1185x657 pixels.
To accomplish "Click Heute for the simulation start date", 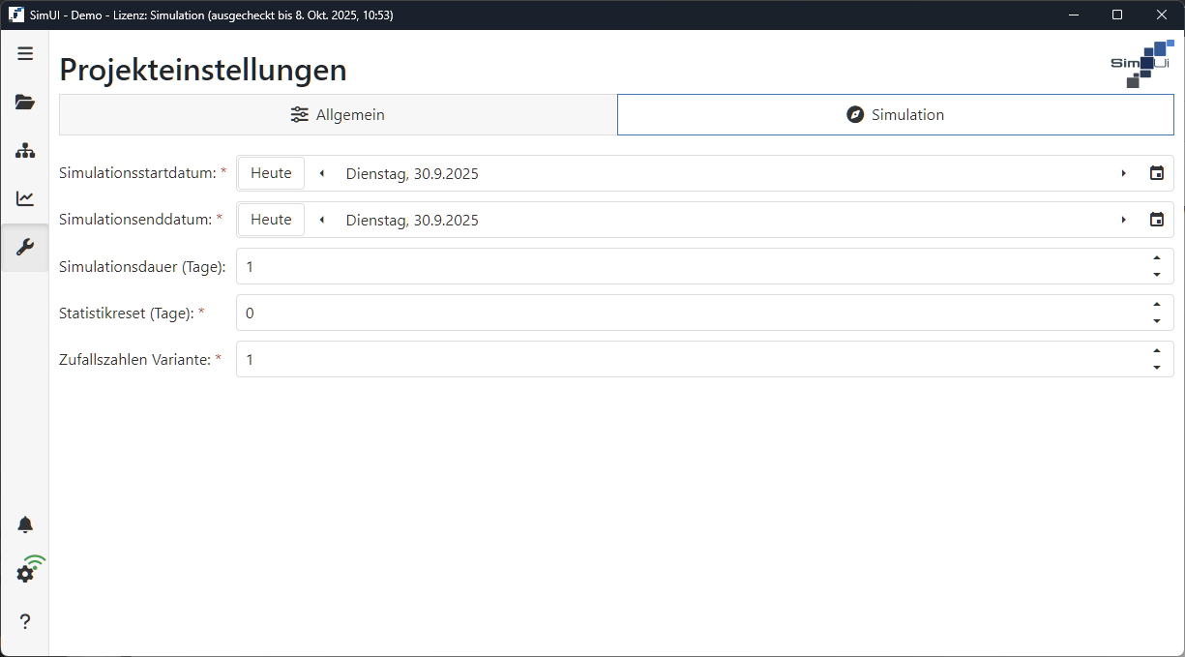I will click(271, 172).
